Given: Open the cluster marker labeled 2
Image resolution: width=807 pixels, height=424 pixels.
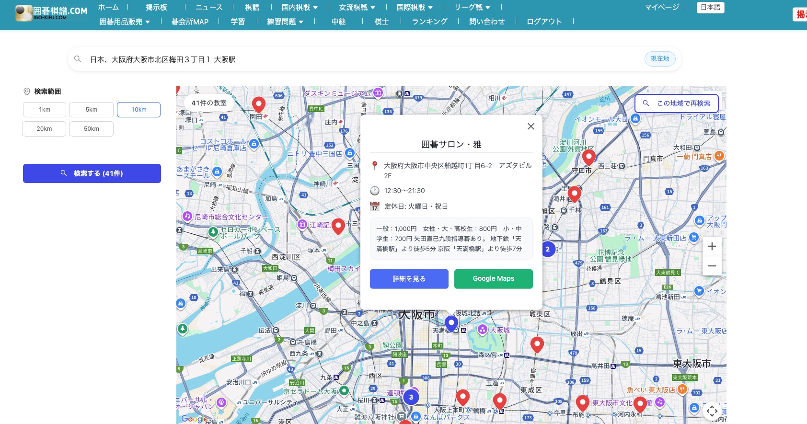Looking at the screenshot, I should point(548,249).
